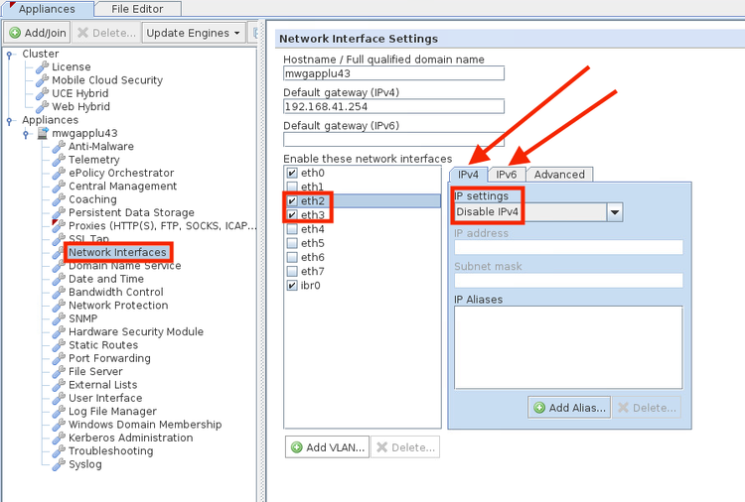This screenshot has width=745, height=502.
Task: Click the Hostname field containing mwgapplu43
Action: (393, 73)
